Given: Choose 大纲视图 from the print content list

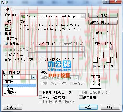Looking at the screenshot, I should pos(20,93).
